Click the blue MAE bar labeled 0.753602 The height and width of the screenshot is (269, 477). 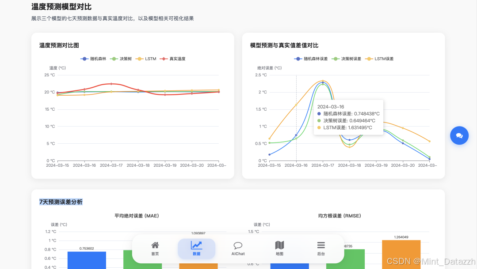click(87, 260)
